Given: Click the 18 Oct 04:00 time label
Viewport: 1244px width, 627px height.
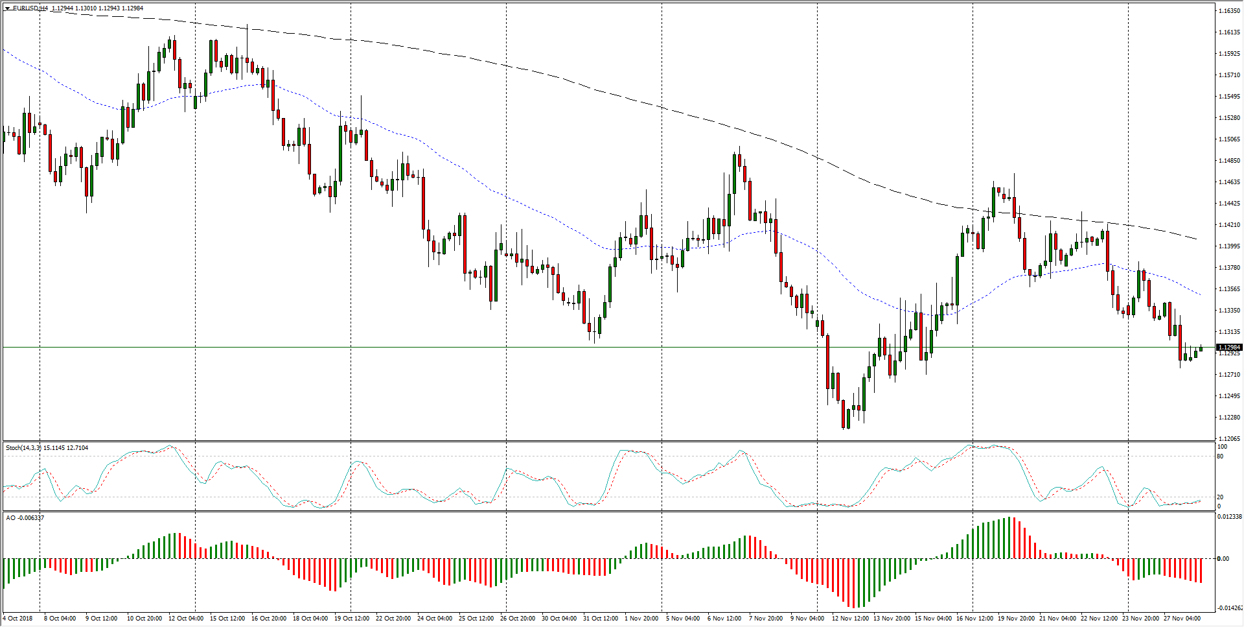Looking at the screenshot, I should click(310, 619).
